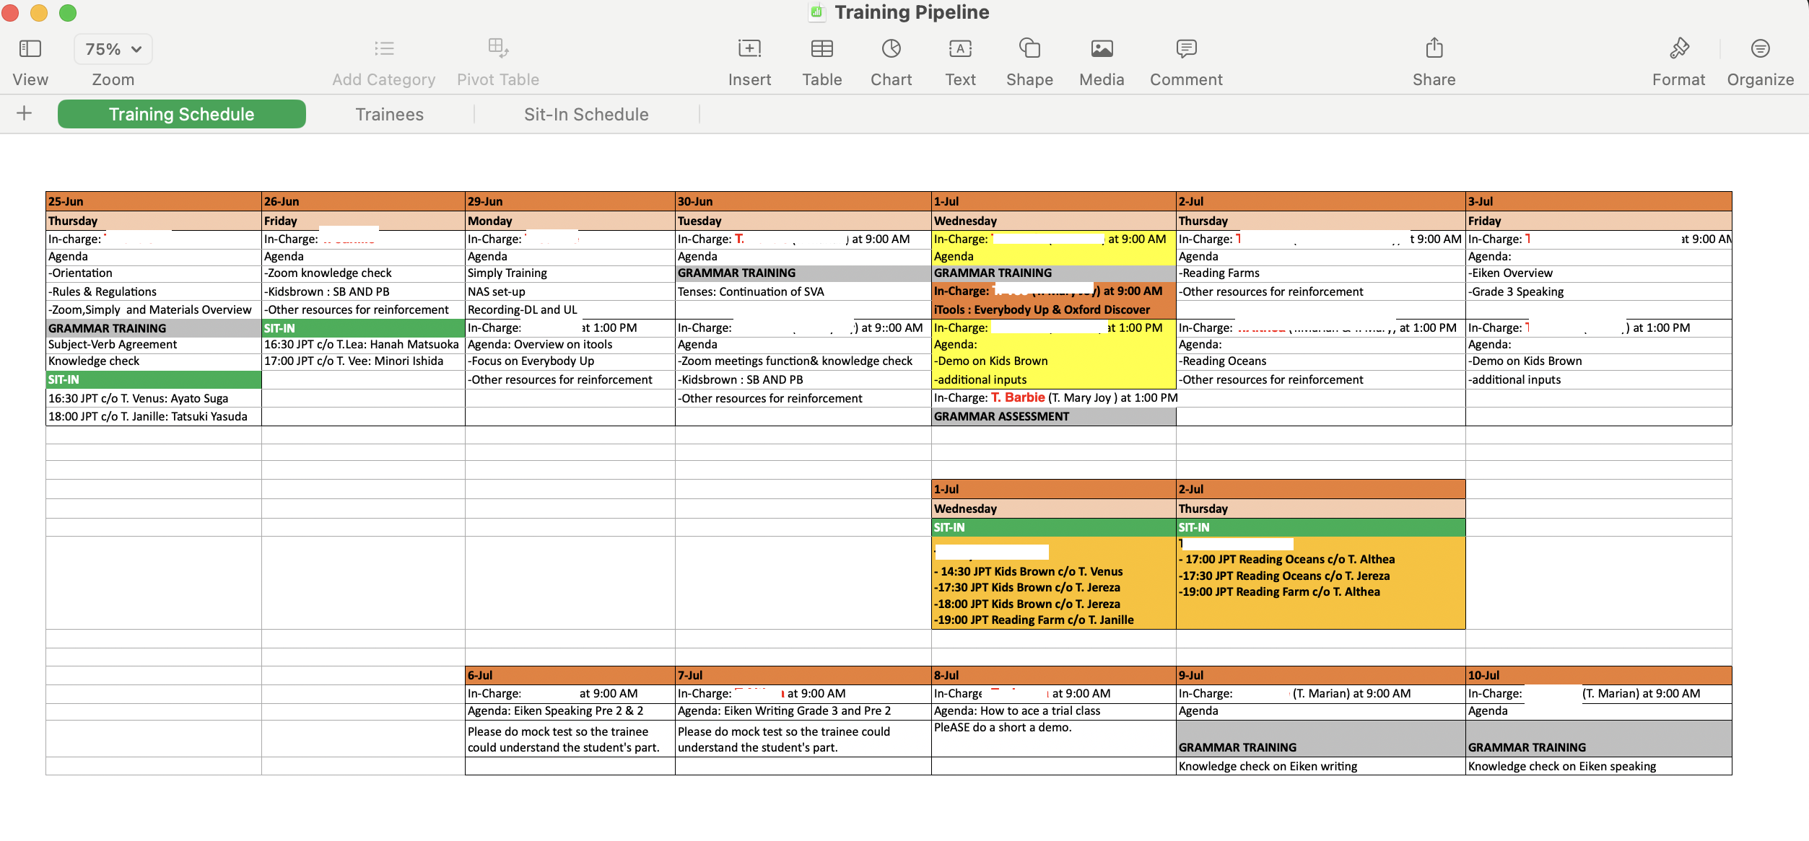
Task: Open the Shape picker icon
Action: (x=1029, y=49)
